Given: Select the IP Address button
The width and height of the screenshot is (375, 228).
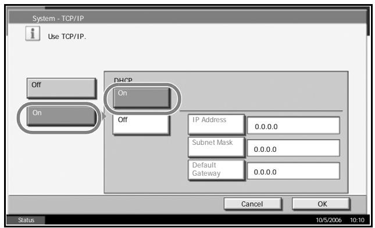Looking at the screenshot, I should [216, 124].
